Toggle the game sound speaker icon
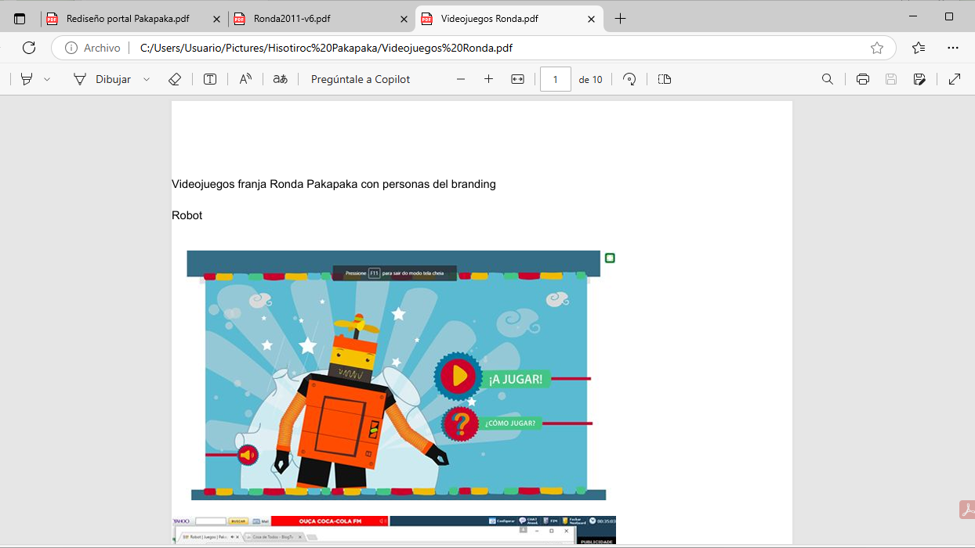 (x=248, y=455)
